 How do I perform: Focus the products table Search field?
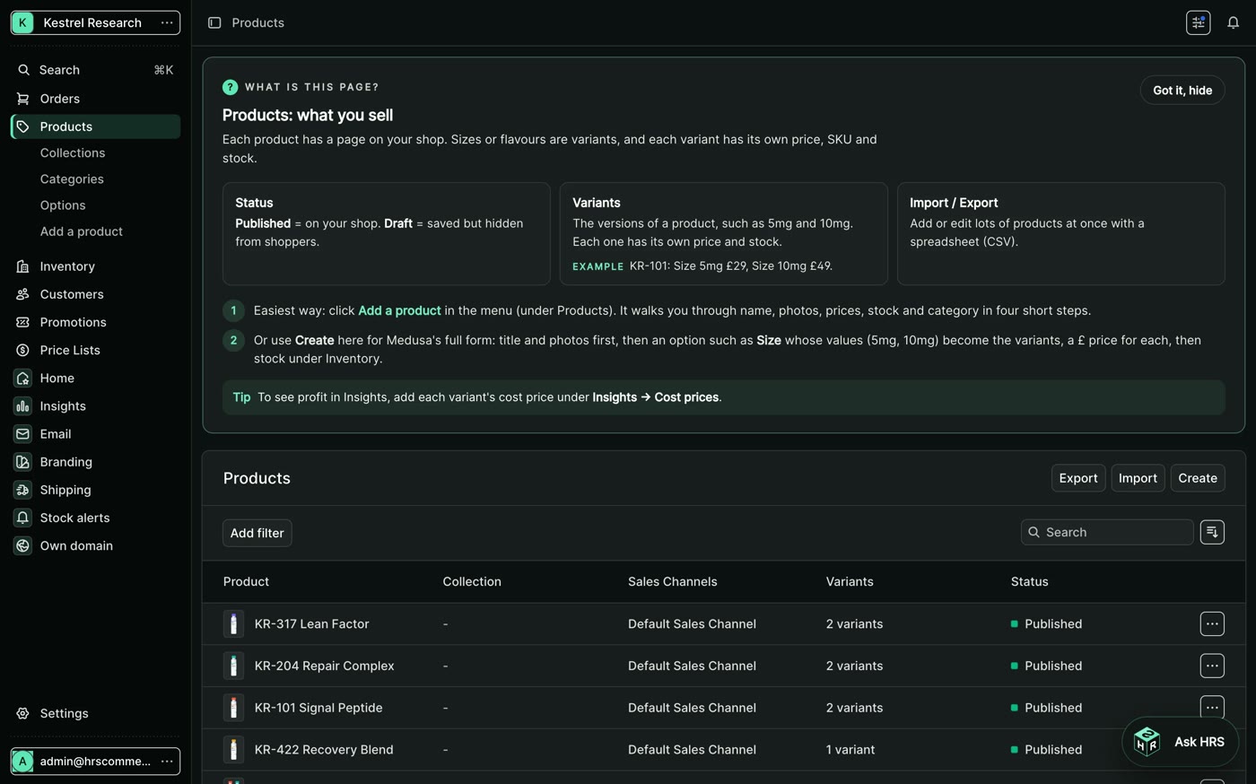[x=1107, y=532]
